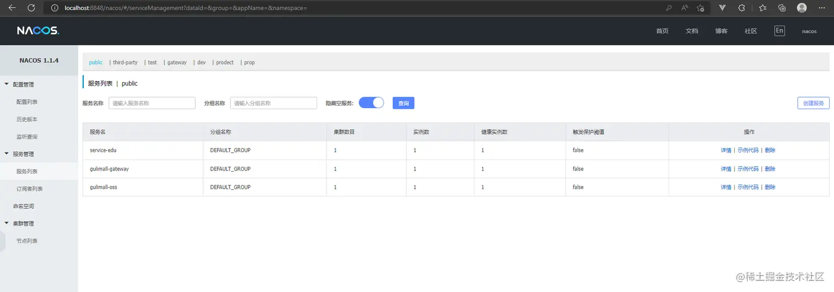The height and width of the screenshot is (292, 834).
Task: Switch to the gateway namespace tab
Action: (x=177, y=62)
